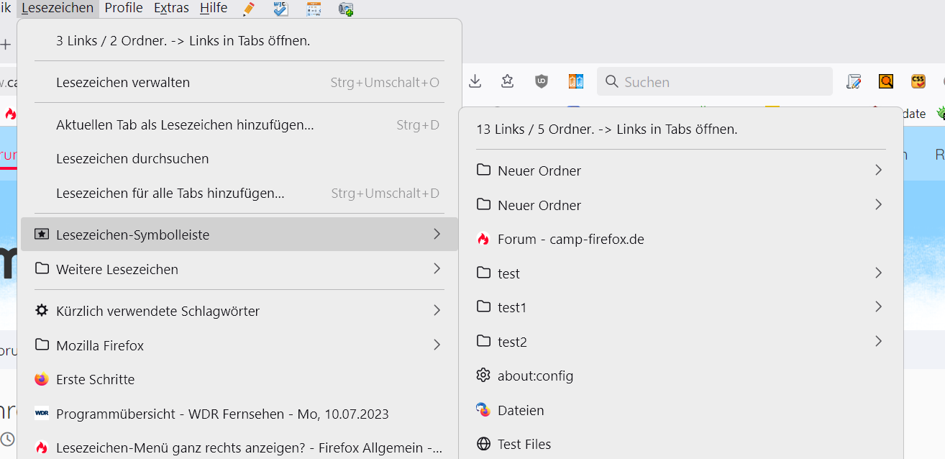Expand the test2 folder arrow
945x459 pixels.
878,341
